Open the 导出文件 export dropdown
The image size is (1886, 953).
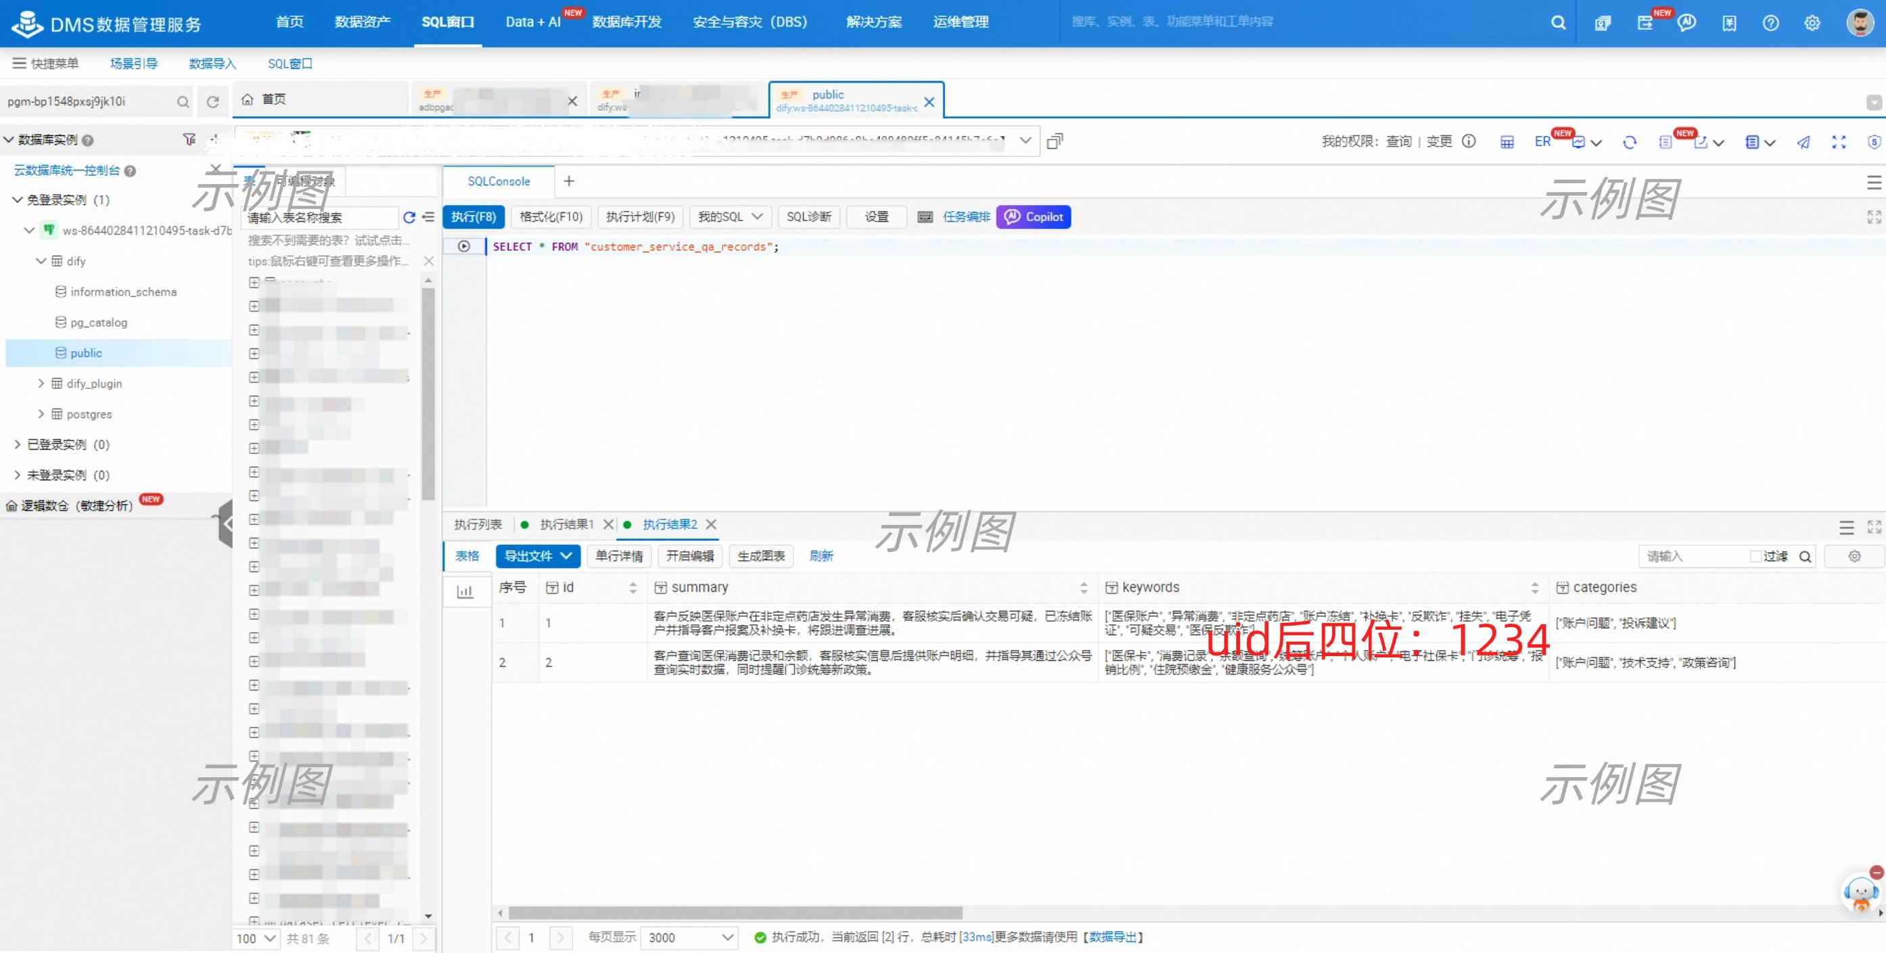(537, 556)
